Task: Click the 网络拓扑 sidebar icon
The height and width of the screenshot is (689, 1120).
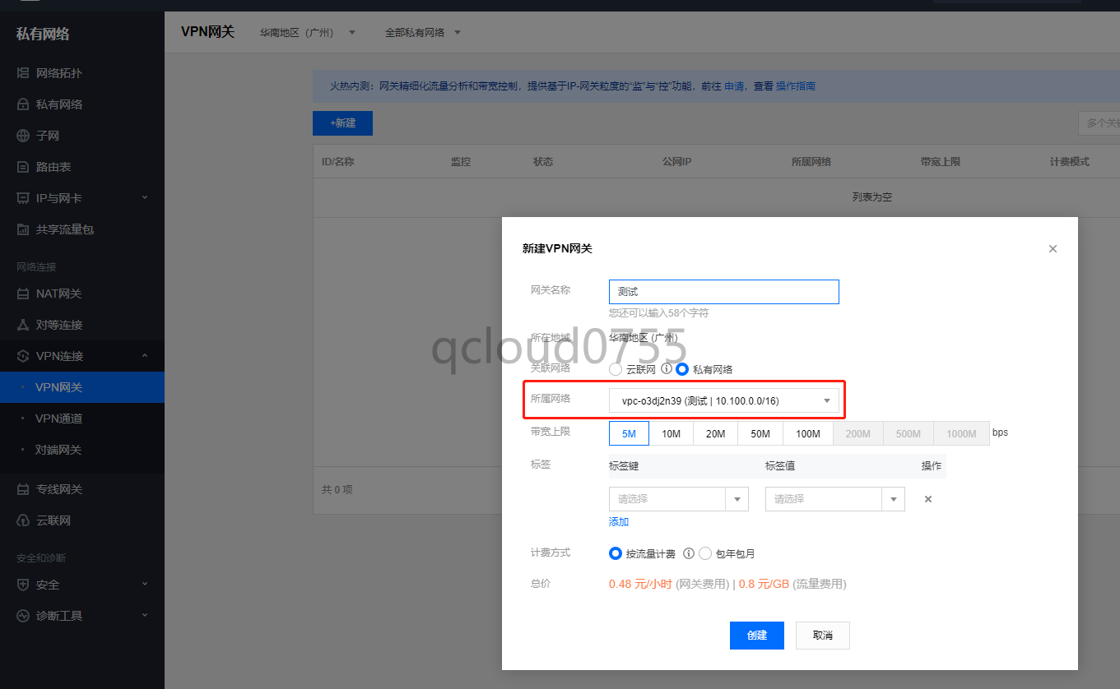Action: [x=23, y=73]
